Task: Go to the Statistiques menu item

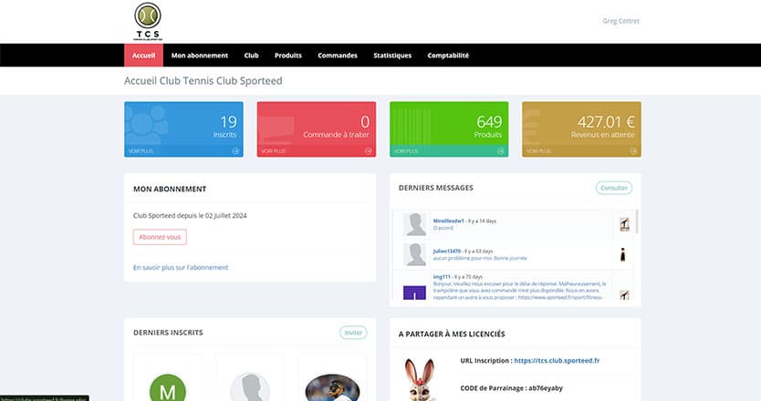Action: click(x=392, y=56)
